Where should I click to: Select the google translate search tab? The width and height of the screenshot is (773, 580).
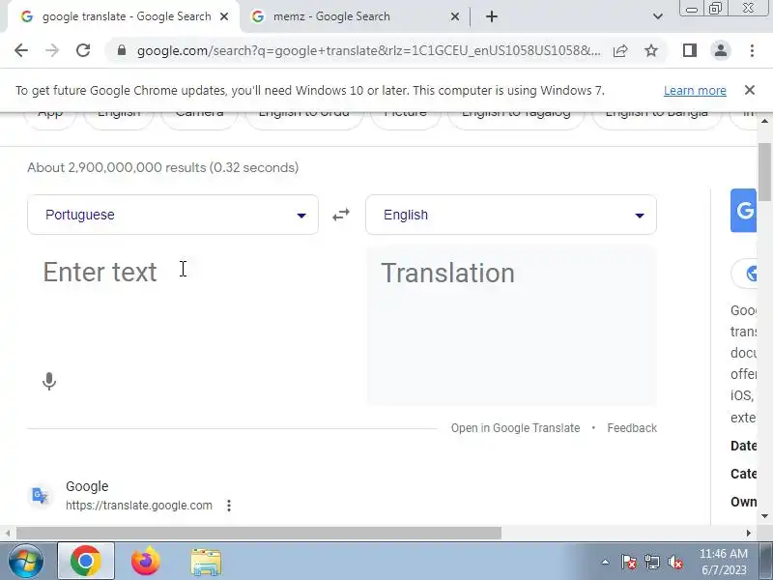pyautogui.click(x=124, y=16)
